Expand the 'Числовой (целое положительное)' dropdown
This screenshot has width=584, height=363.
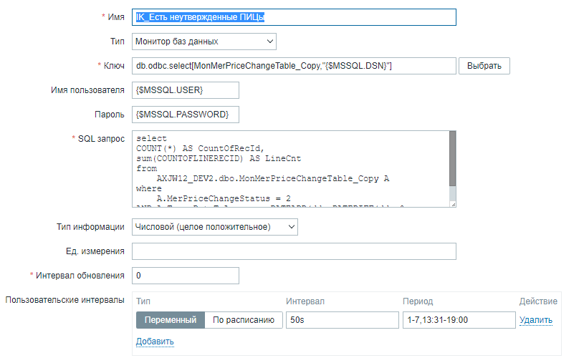click(215, 227)
